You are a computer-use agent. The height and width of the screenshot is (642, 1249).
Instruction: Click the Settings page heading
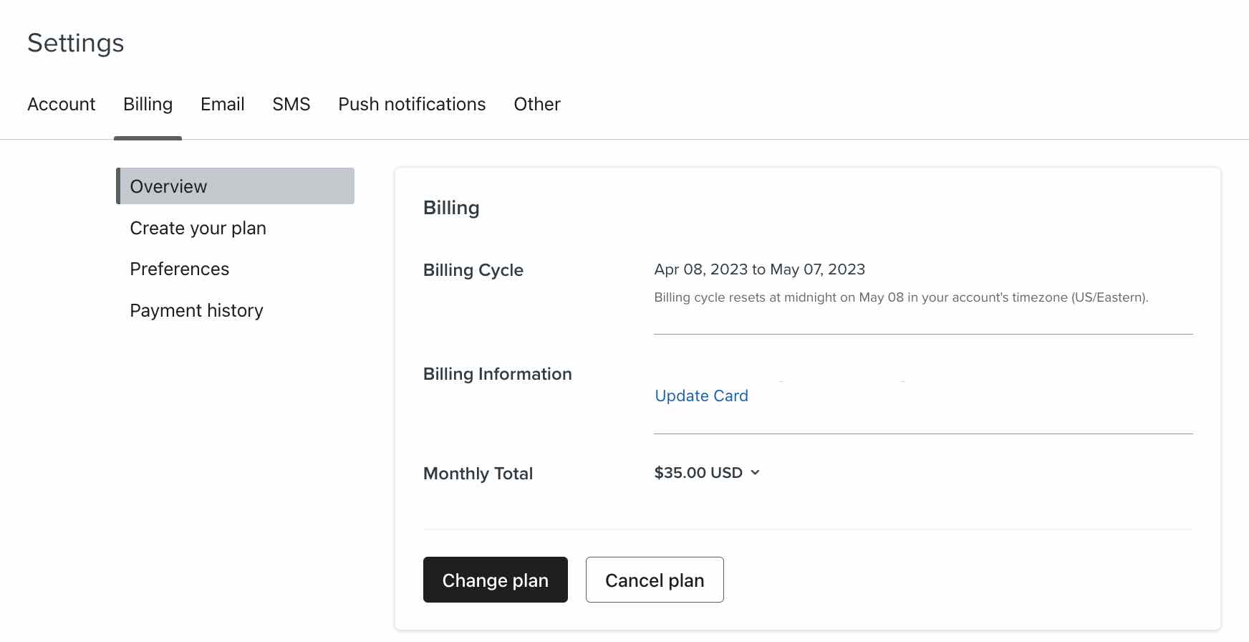click(x=76, y=43)
